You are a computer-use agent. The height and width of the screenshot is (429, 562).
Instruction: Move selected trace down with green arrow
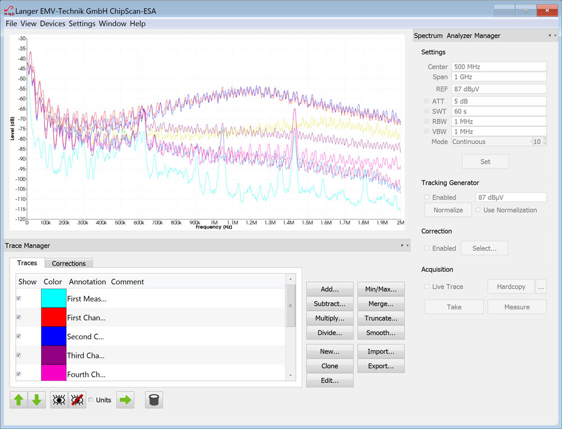36,400
